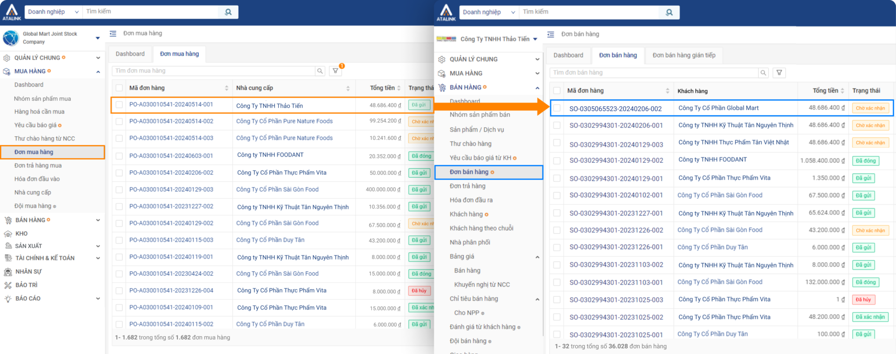896x354 pixels.
Task: Toggle the hamburger menu icon next to Đơn bán hàng
Action: [x=551, y=35]
